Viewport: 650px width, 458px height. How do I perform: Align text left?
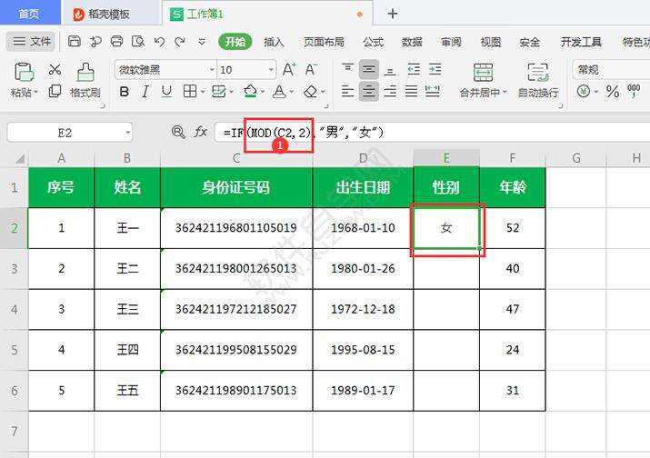[x=347, y=91]
